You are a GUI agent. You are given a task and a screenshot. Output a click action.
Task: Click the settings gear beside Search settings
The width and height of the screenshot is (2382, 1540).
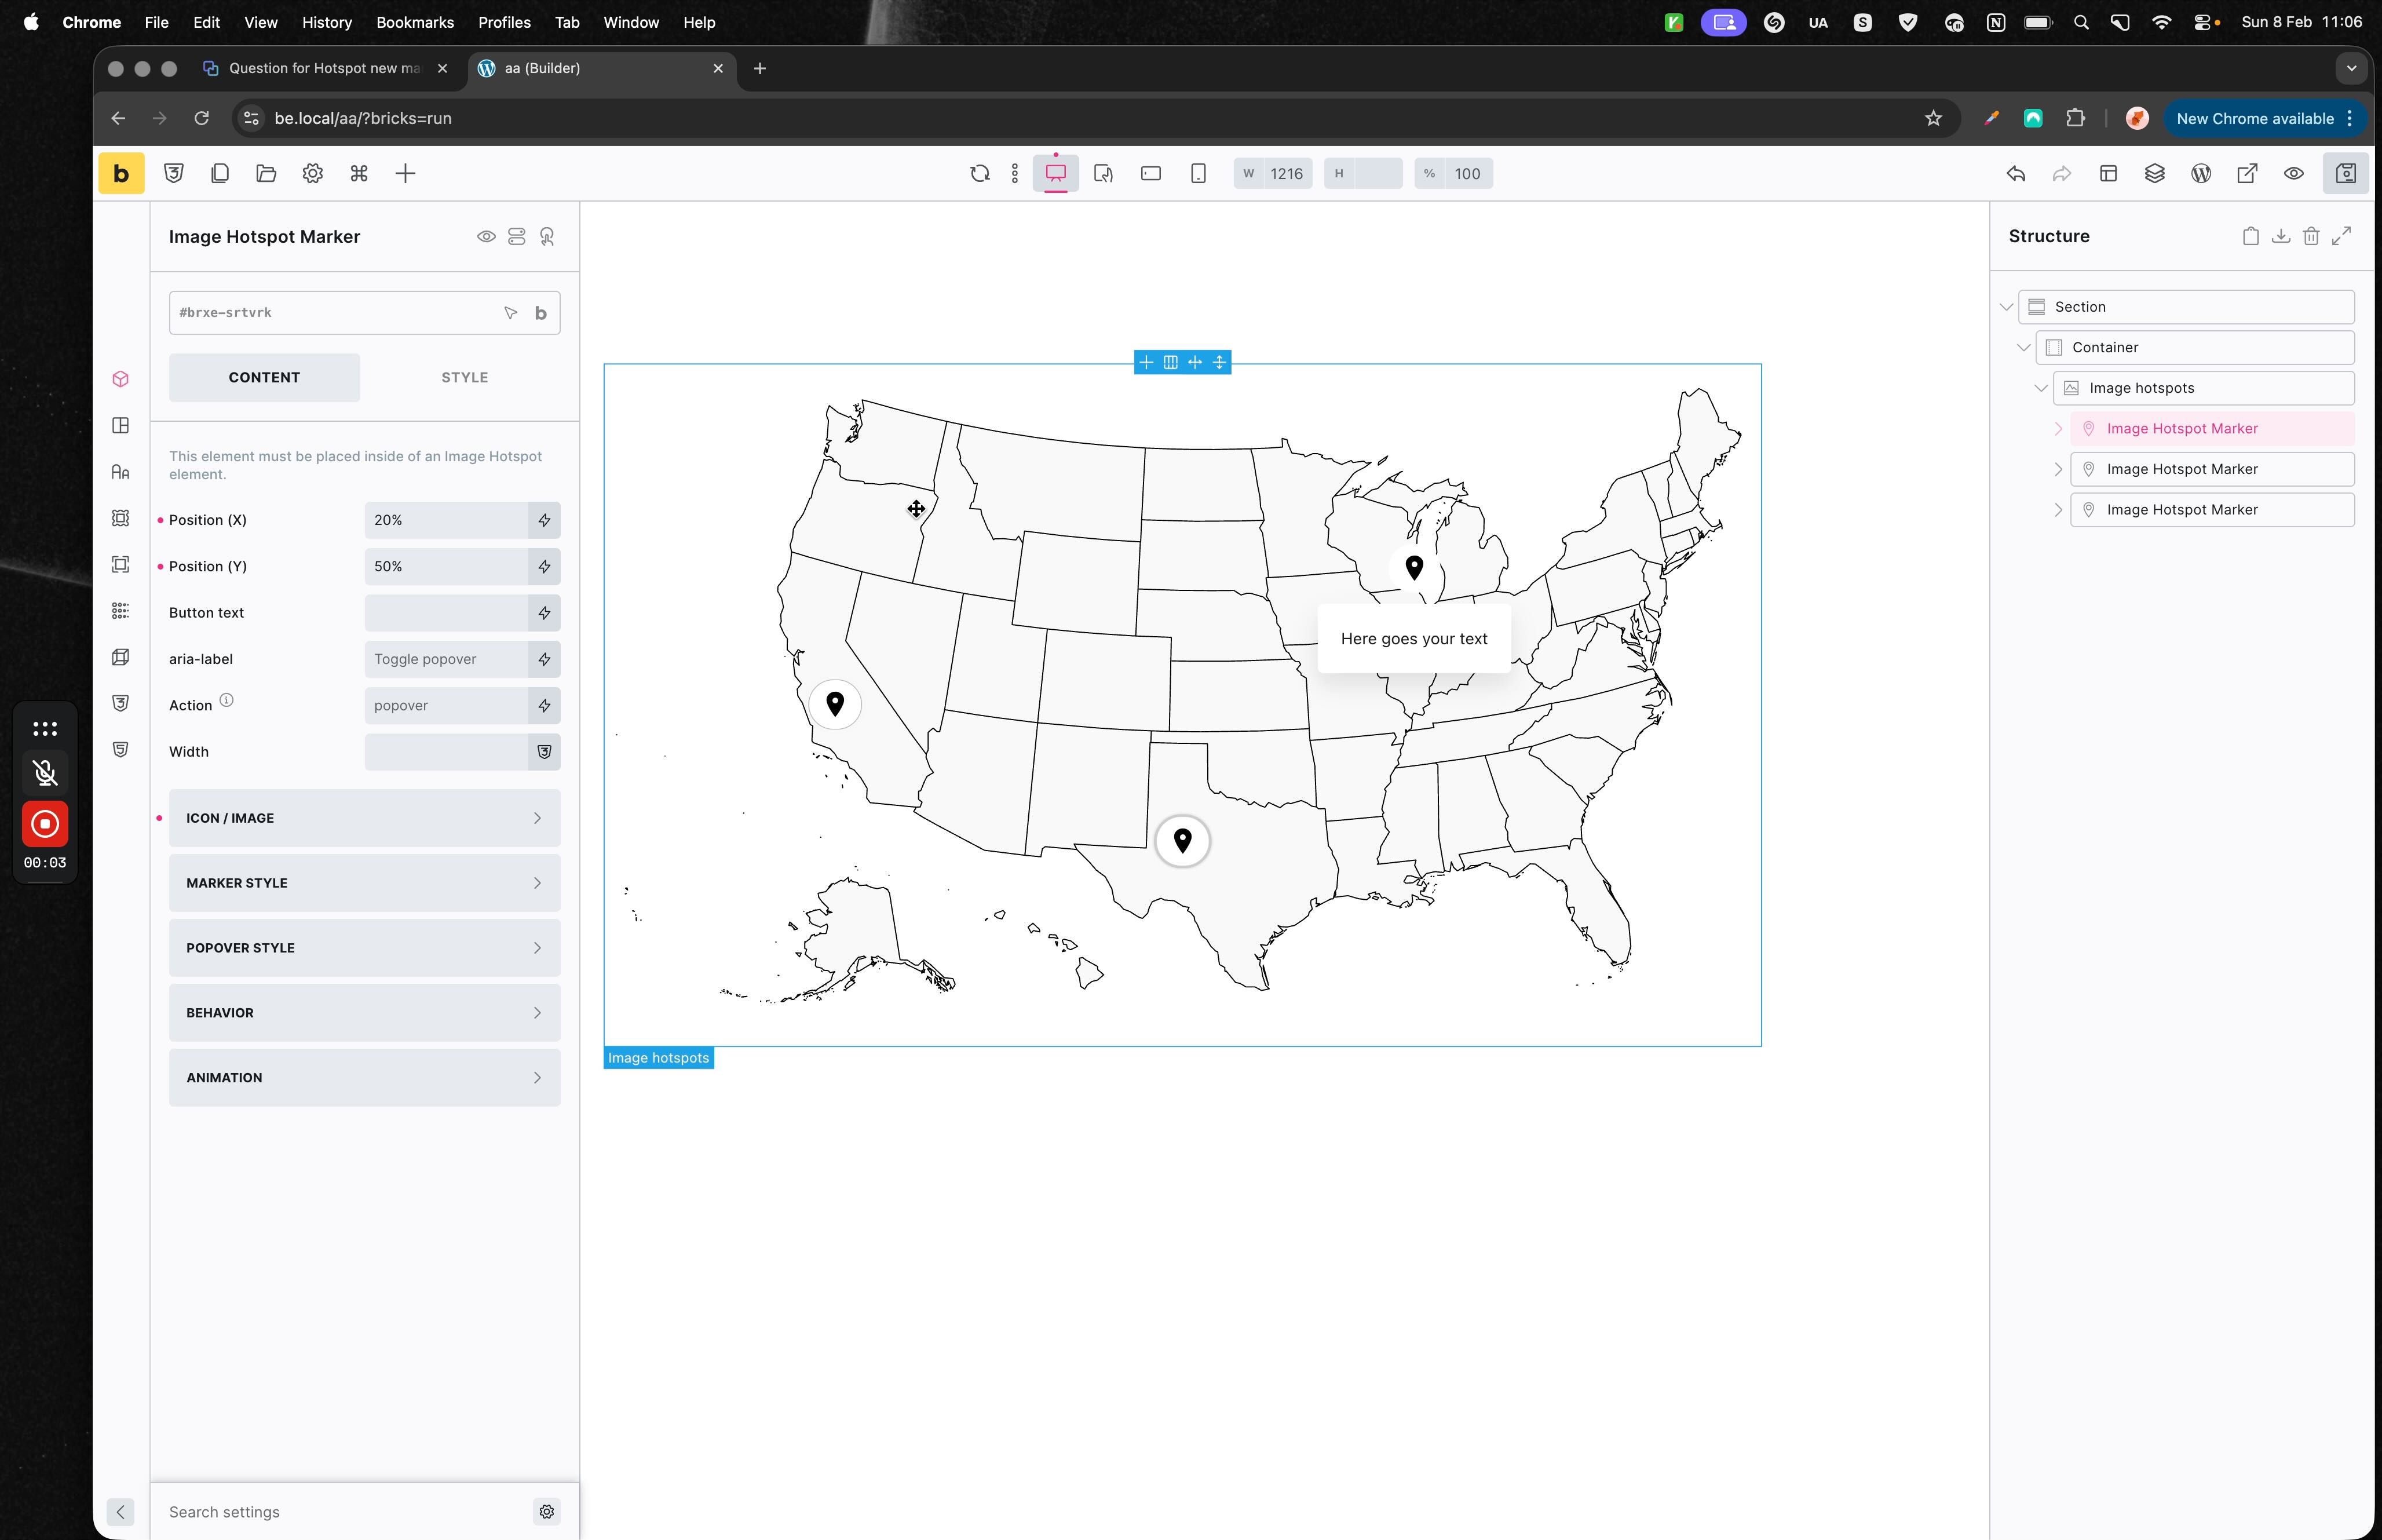point(547,1512)
